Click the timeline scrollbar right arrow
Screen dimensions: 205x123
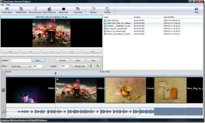coord(202,117)
